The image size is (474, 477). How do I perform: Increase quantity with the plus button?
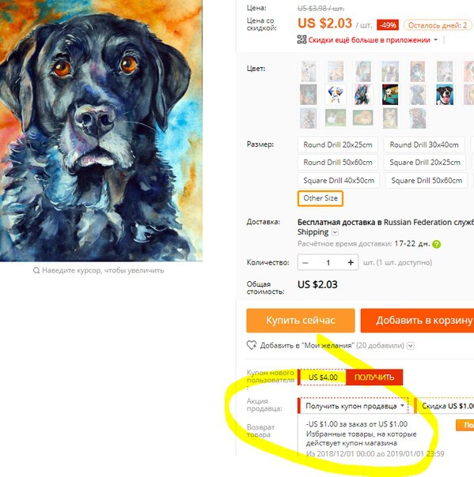(x=351, y=262)
